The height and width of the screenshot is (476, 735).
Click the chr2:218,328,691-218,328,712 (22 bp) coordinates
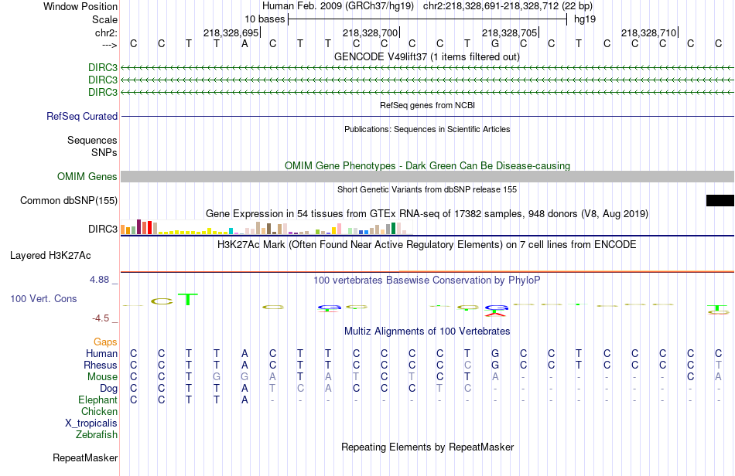click(508, 6)
